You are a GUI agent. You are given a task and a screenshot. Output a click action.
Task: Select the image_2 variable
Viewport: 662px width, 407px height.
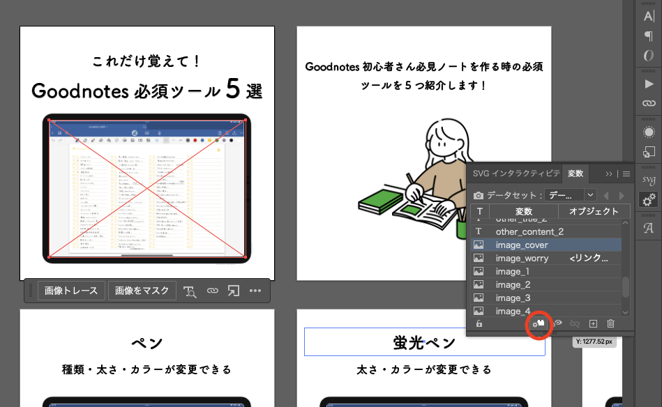coord(546,284)
